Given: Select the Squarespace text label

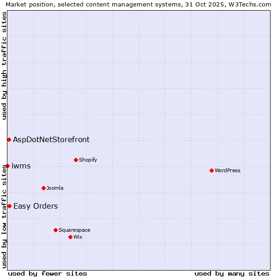Looking at the screenshot, I should 74,230.
